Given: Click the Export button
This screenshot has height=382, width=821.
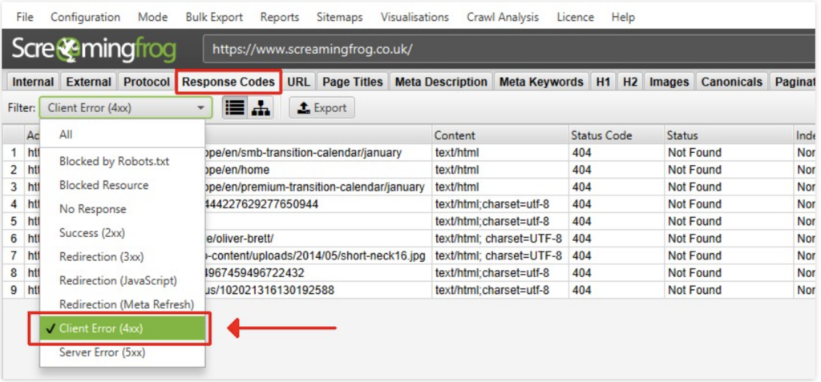Looking at the screenshot, I should pyautogui.click(x=322, y=108).
